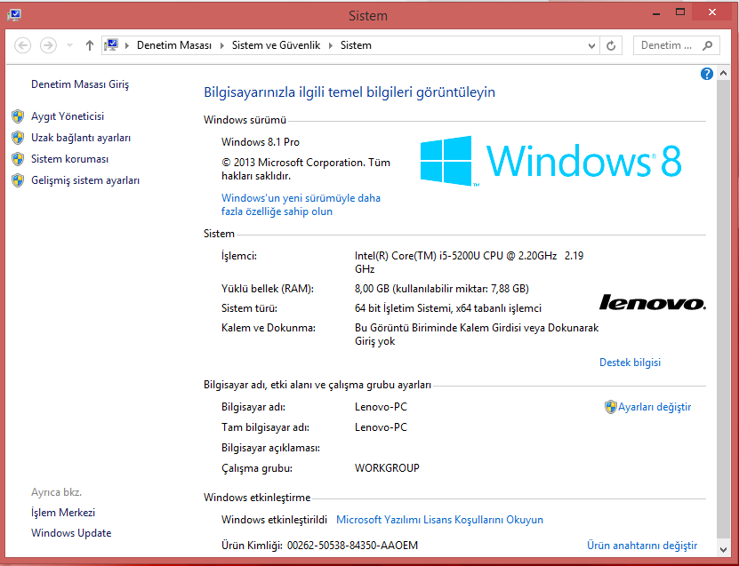The width and height of the screenshot is (739, 566).
Task: Refresh the page with the refresh icon
Action: point(611,45)
